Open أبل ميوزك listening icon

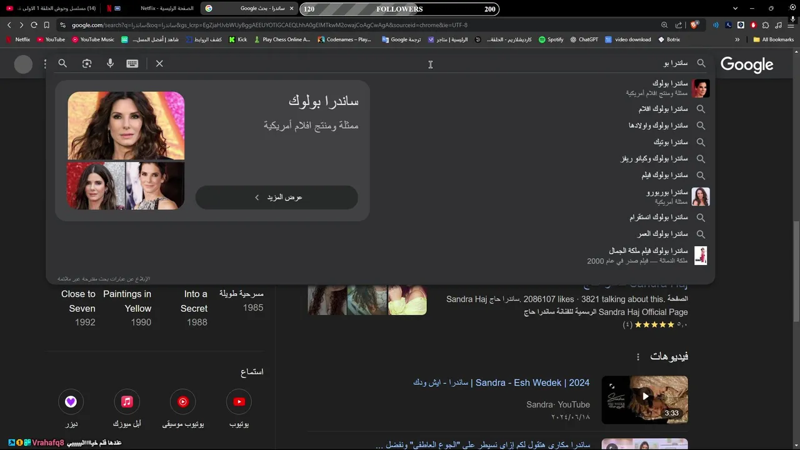coord(127,402)
